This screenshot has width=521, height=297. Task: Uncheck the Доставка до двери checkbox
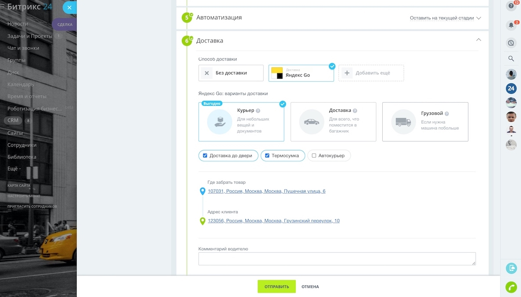[x=204, y=155]
